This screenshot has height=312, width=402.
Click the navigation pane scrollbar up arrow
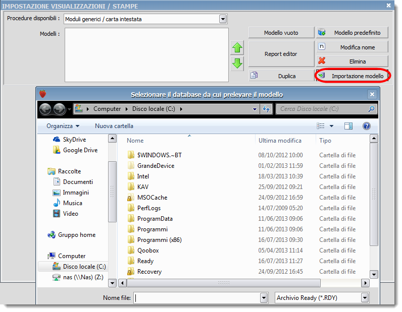[x=112, y=139]
